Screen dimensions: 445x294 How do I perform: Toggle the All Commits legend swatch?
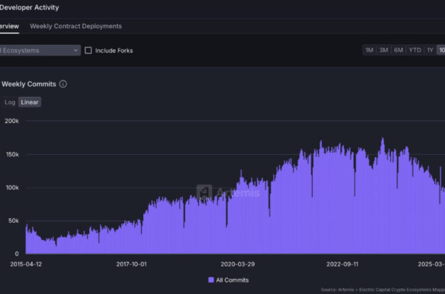(x=211, y=280)
